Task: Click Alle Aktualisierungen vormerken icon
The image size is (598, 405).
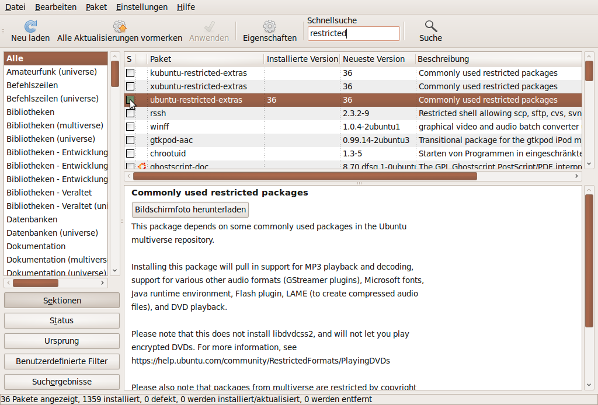Action: [120, 26]
